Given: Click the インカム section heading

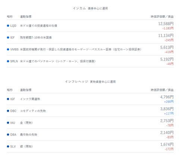Looking at the screenshot, I should click(x=79, y=8).
